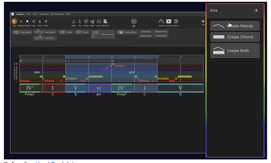
Task: Start recording with the Record icon
Action: point(27,21)
